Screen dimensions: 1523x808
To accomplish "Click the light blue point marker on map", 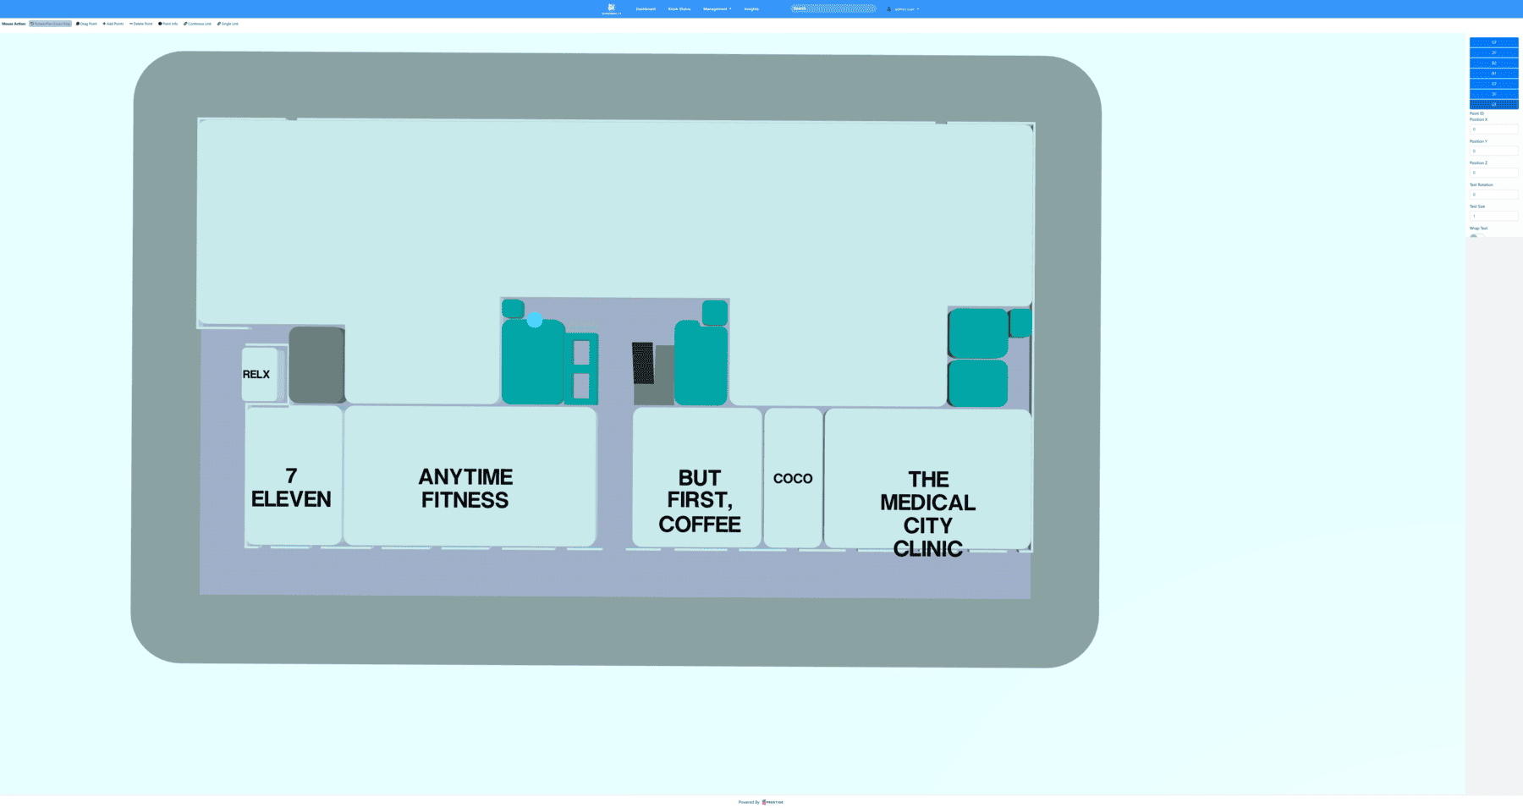I will coord(535,320).
